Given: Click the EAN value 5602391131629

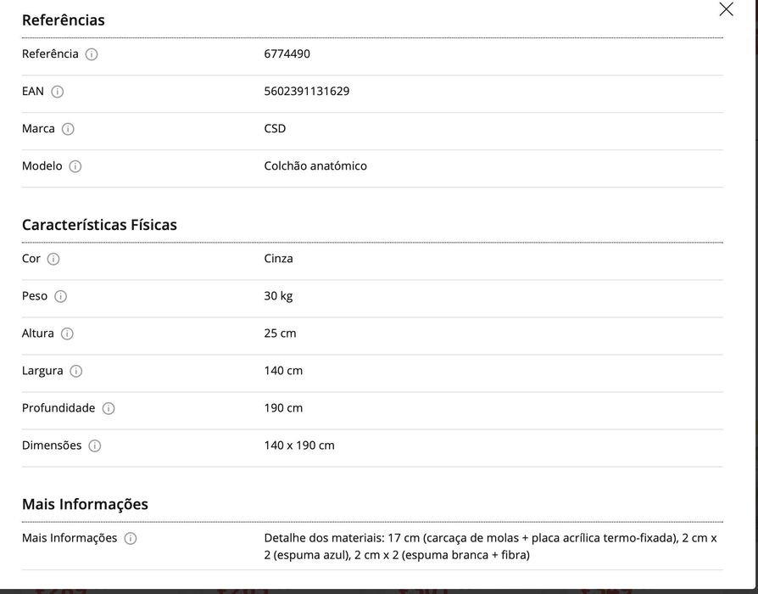Looking at the screenshot, I should tap(306, 91).
